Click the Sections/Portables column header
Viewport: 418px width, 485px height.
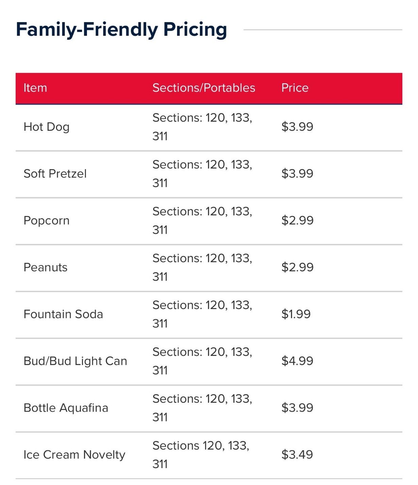click(x=204, y=88)
